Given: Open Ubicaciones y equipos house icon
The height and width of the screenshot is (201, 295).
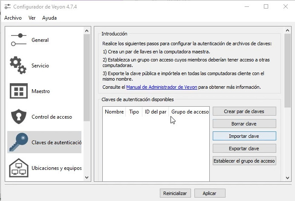Looking at the screenshot, I should click(19, 168).
